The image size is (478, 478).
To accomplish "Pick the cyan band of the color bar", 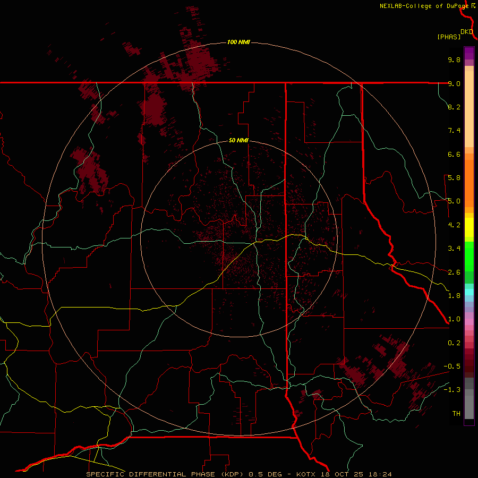I will [x=469, y=292].
